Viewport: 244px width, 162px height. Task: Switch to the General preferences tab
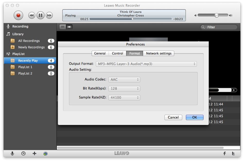point(100,53)
